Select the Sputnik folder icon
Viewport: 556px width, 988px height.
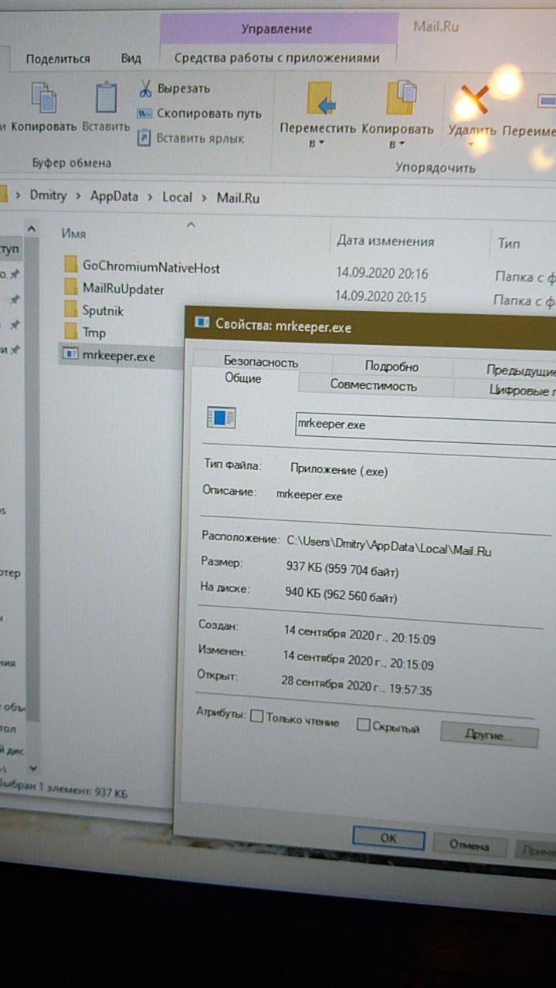pos(70,310)
